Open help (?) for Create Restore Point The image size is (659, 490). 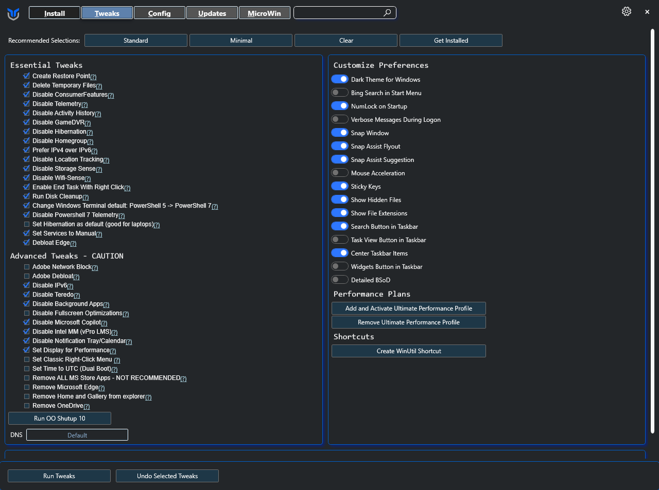point(93,77)
